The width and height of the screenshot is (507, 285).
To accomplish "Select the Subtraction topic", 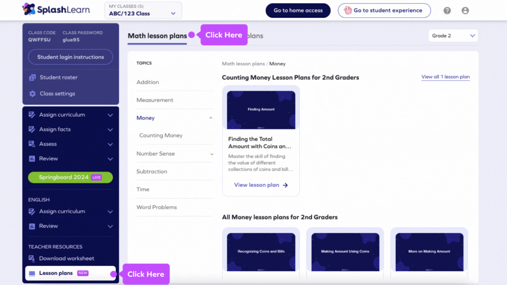I will pos(152,172).
